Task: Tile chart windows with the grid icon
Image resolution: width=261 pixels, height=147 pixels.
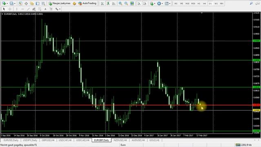Action: coord(132,3)
